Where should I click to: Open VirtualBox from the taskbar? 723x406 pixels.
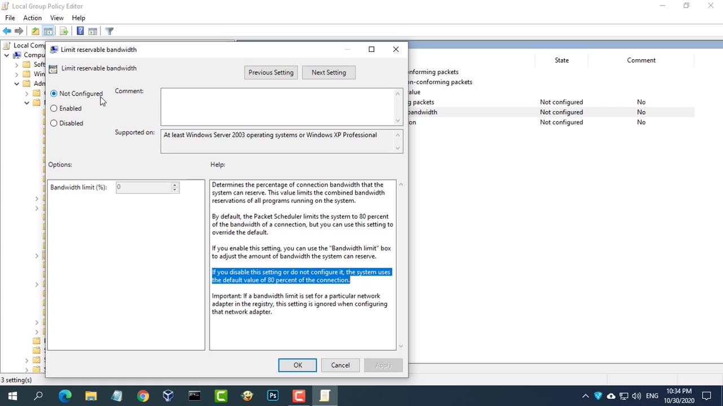(168, 396)
